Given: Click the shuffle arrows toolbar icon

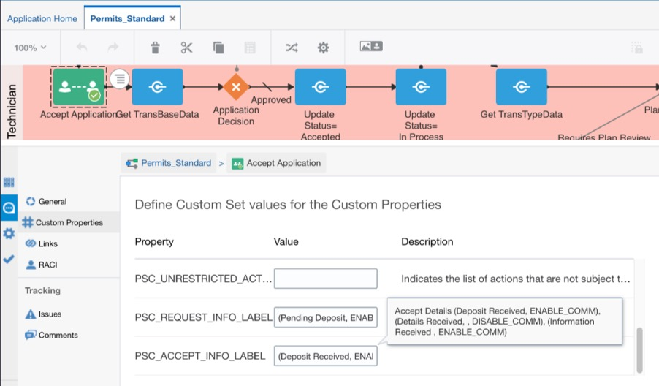Looking at the screenshot, I should 292,48.
